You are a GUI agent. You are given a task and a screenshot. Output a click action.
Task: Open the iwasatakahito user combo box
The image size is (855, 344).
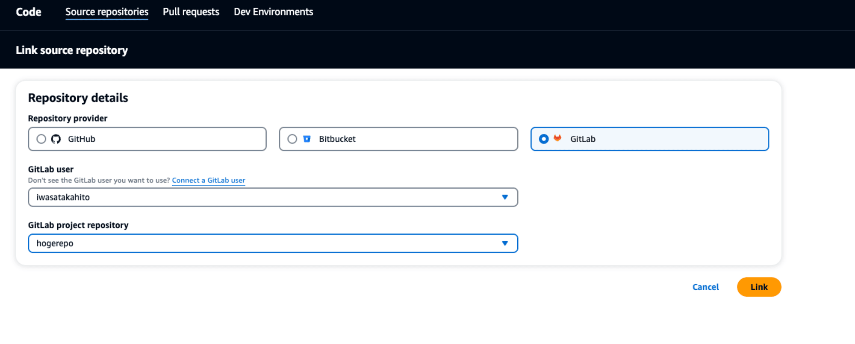click(x=273, y=197)
